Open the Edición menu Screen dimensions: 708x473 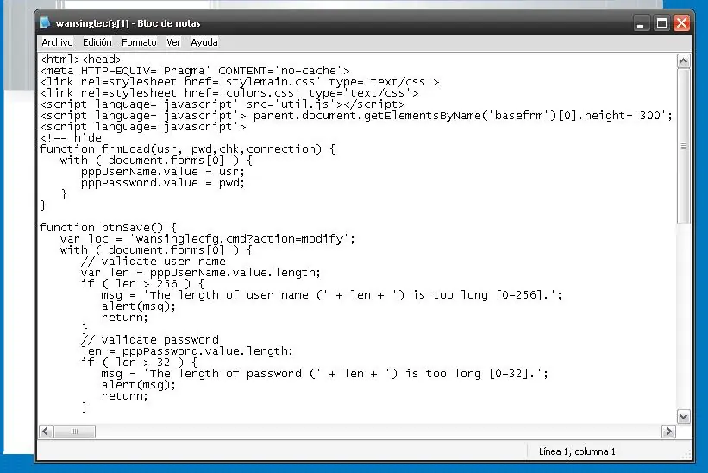tap(97, 42)
